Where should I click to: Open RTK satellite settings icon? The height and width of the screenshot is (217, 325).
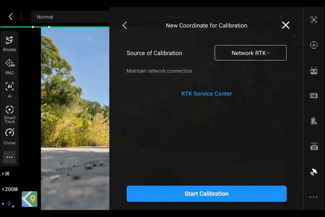click(x=314, y=172)
